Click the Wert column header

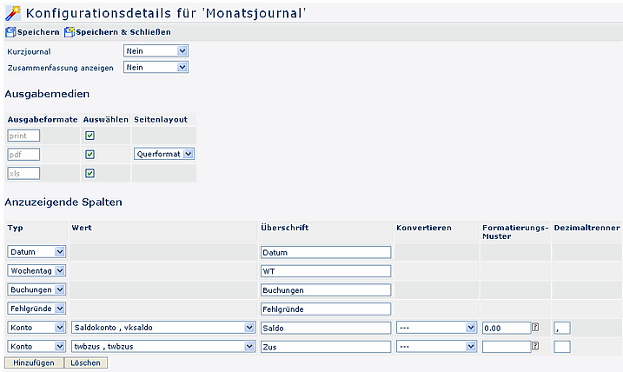pos(82,228)
